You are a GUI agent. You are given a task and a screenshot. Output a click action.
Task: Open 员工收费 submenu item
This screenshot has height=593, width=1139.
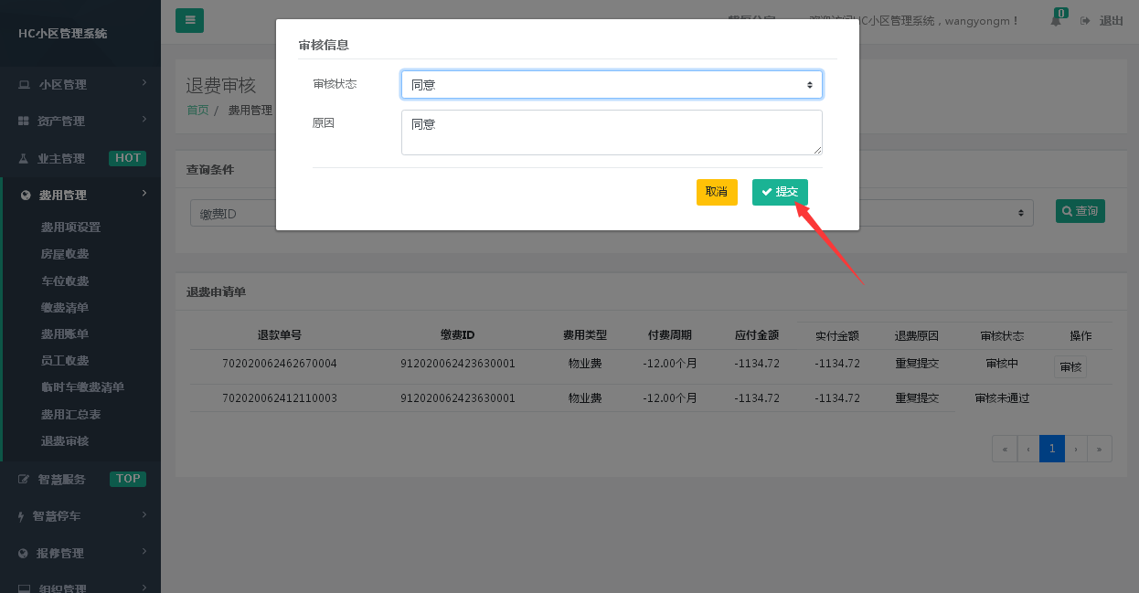click(x=65, y=361)
